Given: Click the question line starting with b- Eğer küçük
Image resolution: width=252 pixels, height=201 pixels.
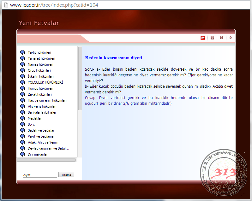Looking at the screenshot, I should tap(159, 89).
